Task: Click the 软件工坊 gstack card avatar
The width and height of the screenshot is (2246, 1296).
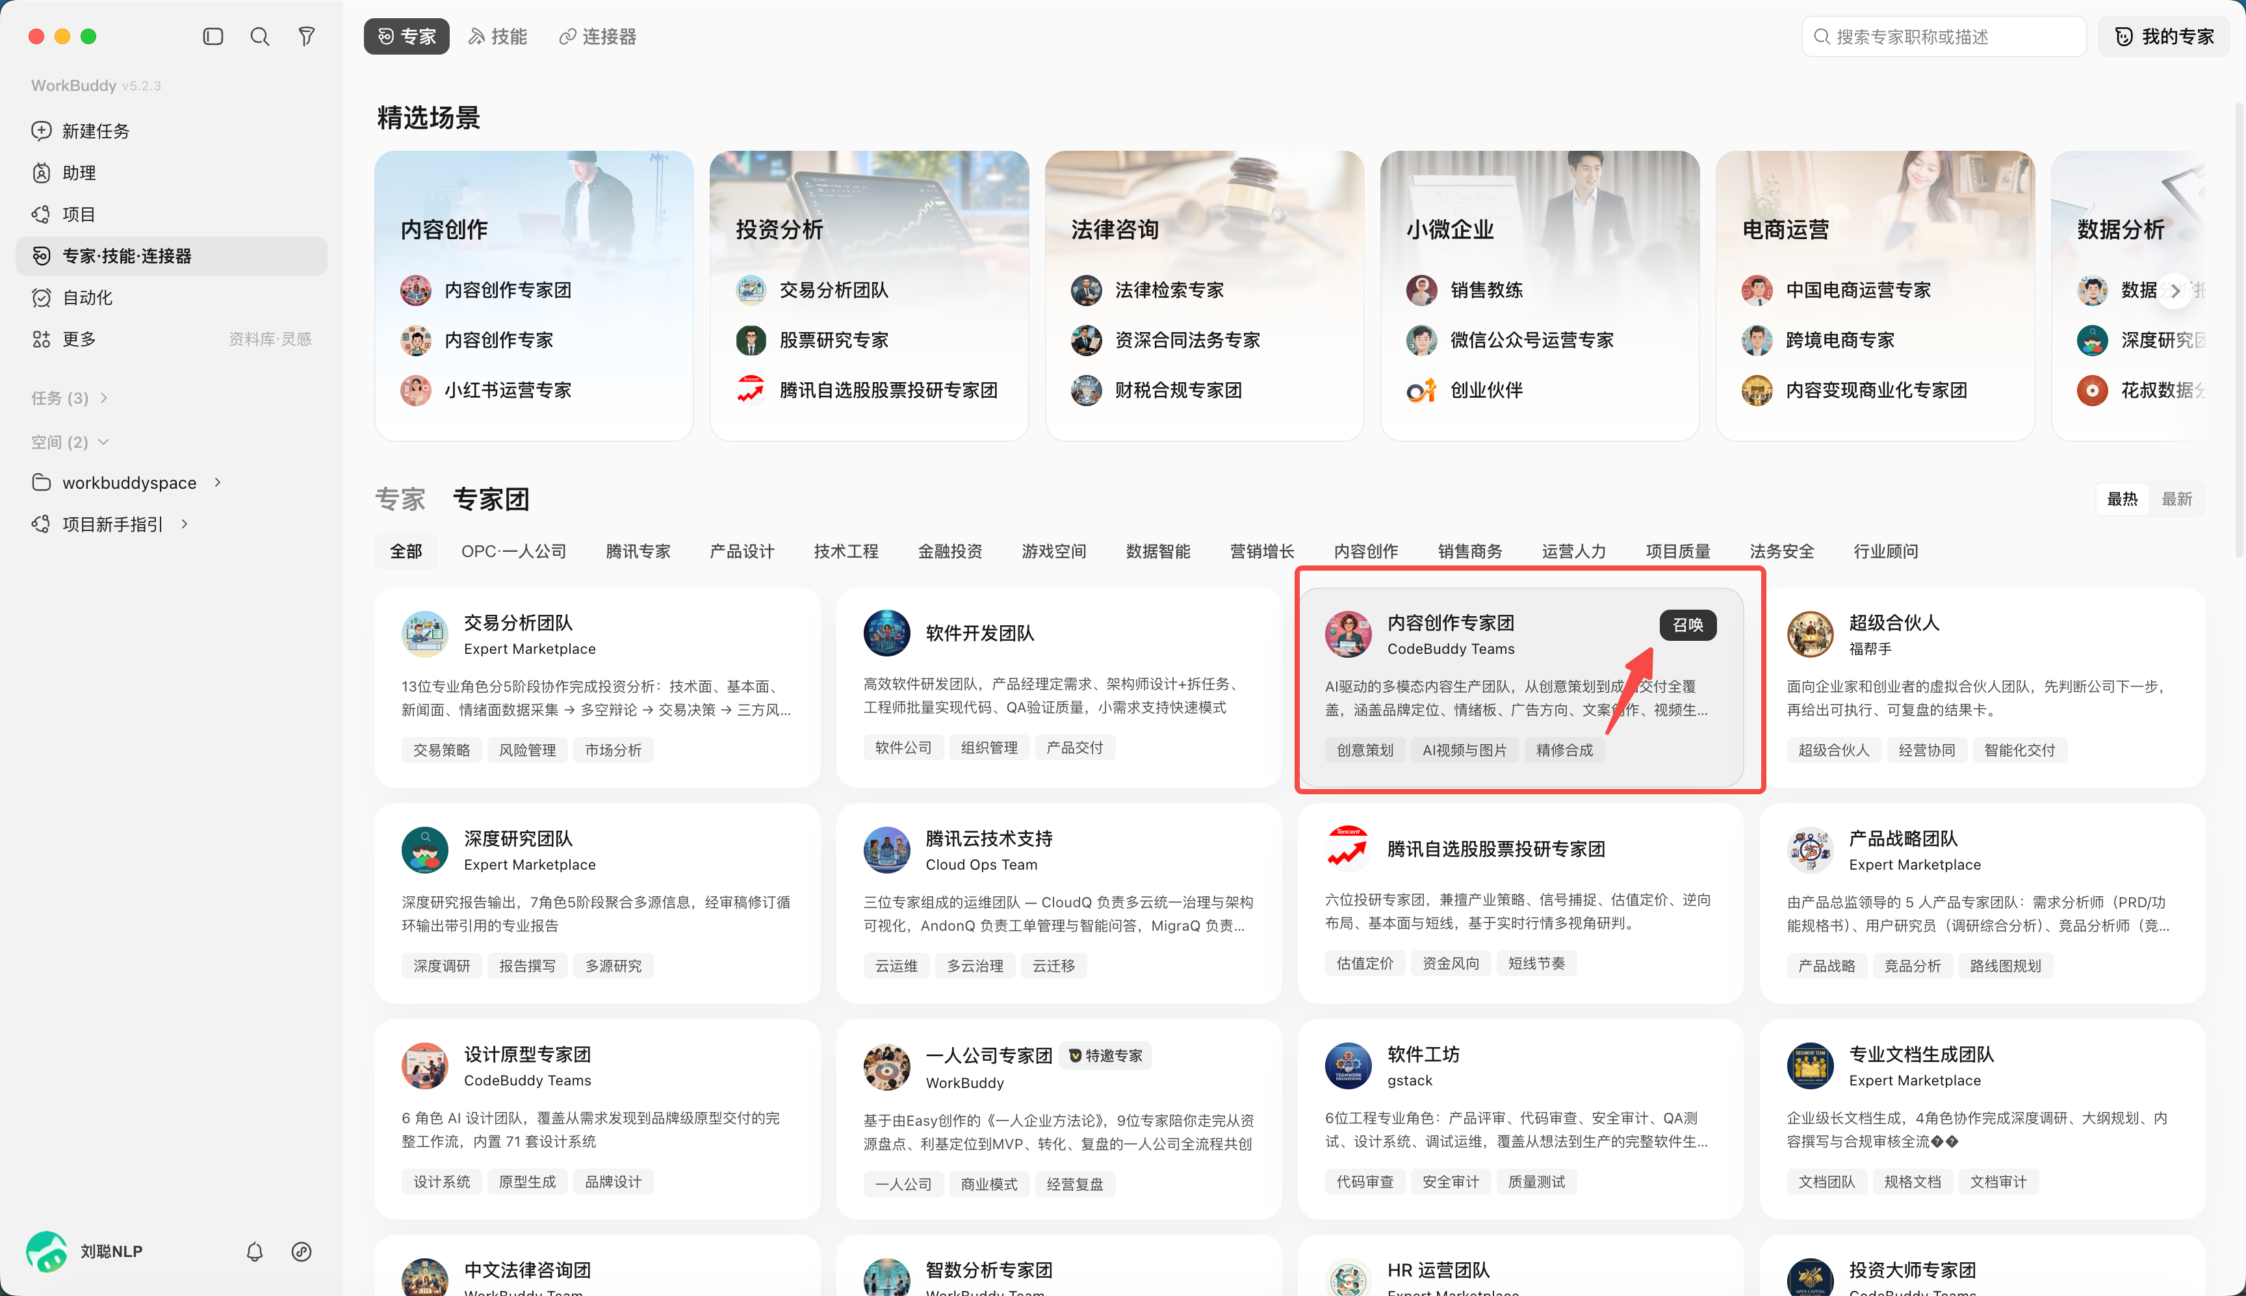Action: [1349, 1065]
